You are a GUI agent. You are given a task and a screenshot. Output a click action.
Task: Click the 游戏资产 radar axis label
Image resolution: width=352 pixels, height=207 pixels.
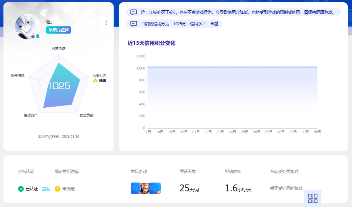tap(31, 115)
